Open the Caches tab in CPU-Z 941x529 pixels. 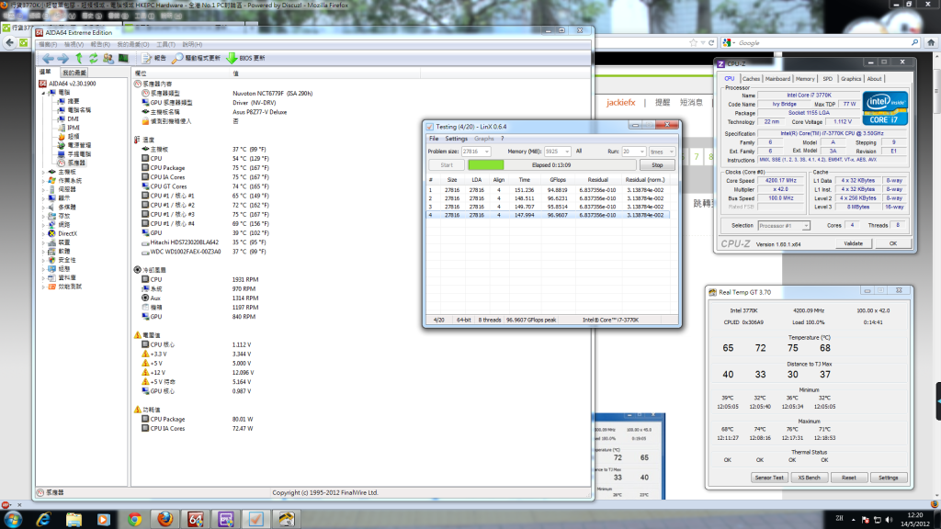click(751, 79)
